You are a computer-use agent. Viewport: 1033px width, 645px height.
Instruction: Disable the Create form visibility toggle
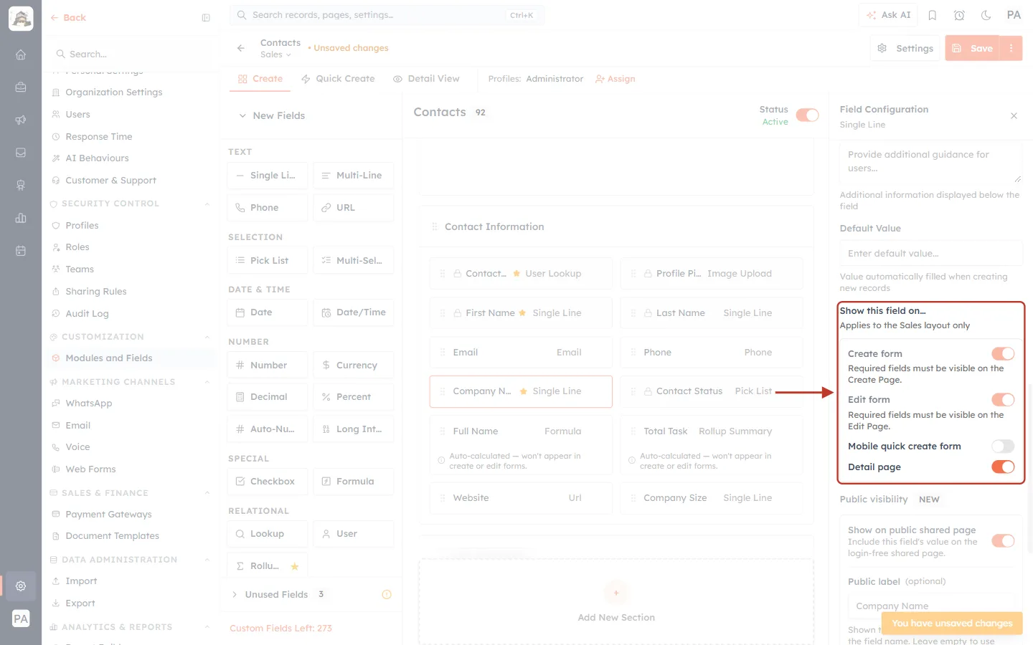[1003, 353]
